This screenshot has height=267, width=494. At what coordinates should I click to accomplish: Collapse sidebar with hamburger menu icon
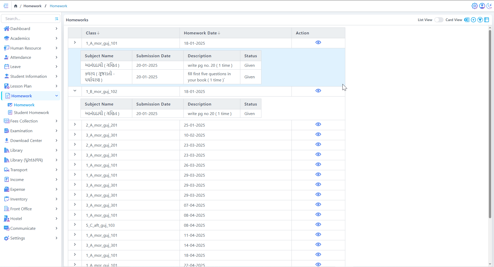(x=6, y=6)
